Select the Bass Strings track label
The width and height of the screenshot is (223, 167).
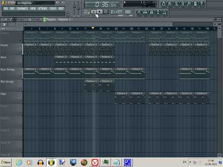pos(7,70)
